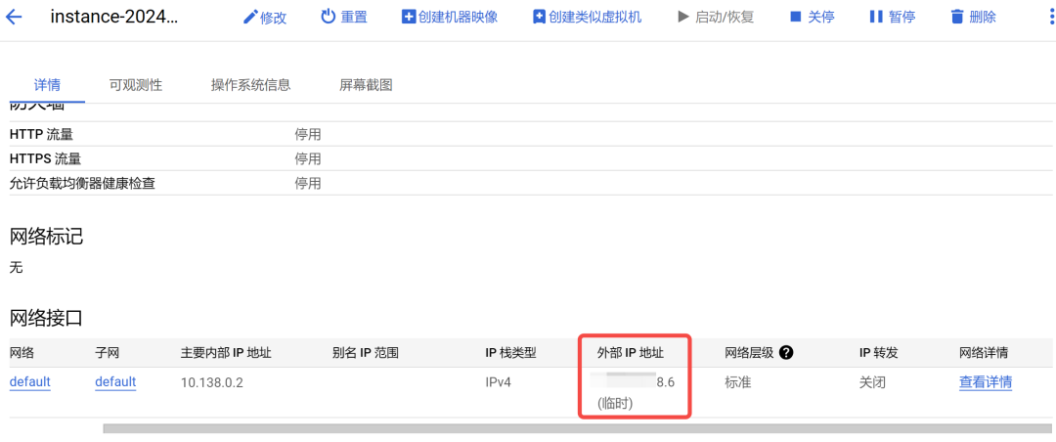Switch to the 操作系统信息 tab
Image resolution: width=1056 pixels, height=442 pixels.
250,85
